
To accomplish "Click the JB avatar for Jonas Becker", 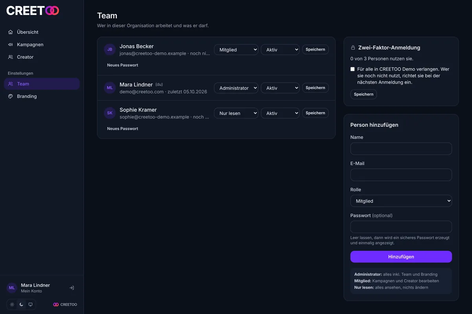I will pyautogui.click(x=110, y=50).
